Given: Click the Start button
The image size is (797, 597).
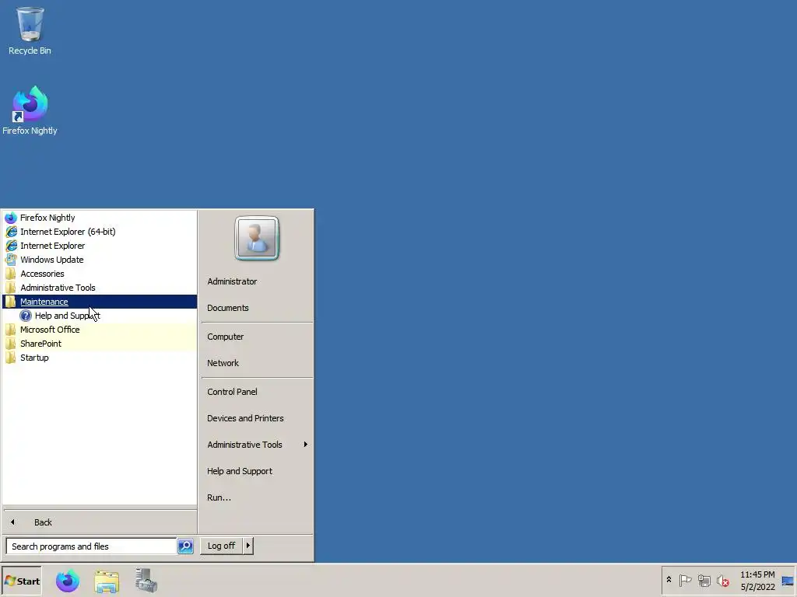Looking at the screenshot, I should pos(21,581).
